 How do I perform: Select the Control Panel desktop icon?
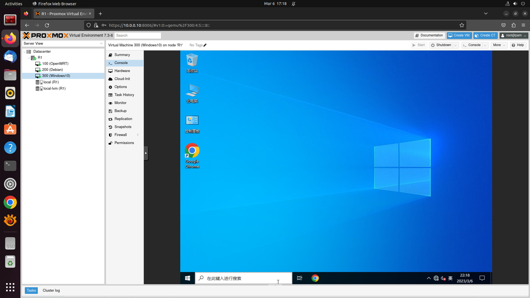pyautogui.click(x=192, y=124)
